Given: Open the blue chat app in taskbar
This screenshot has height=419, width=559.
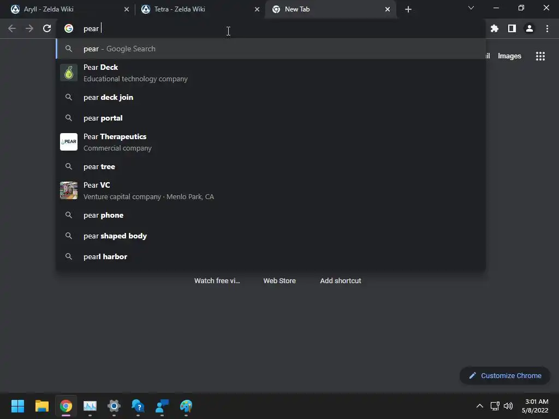Looking at the screenshot, I should 162,406.
